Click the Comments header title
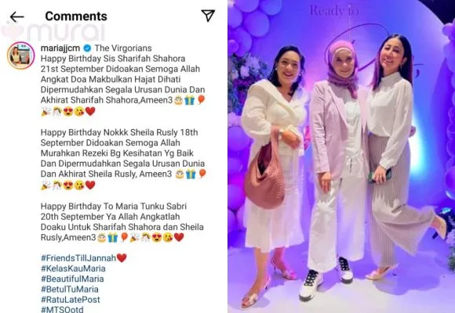Image resolution: width=455 pixels, height=313 pixels. [76, 16]
